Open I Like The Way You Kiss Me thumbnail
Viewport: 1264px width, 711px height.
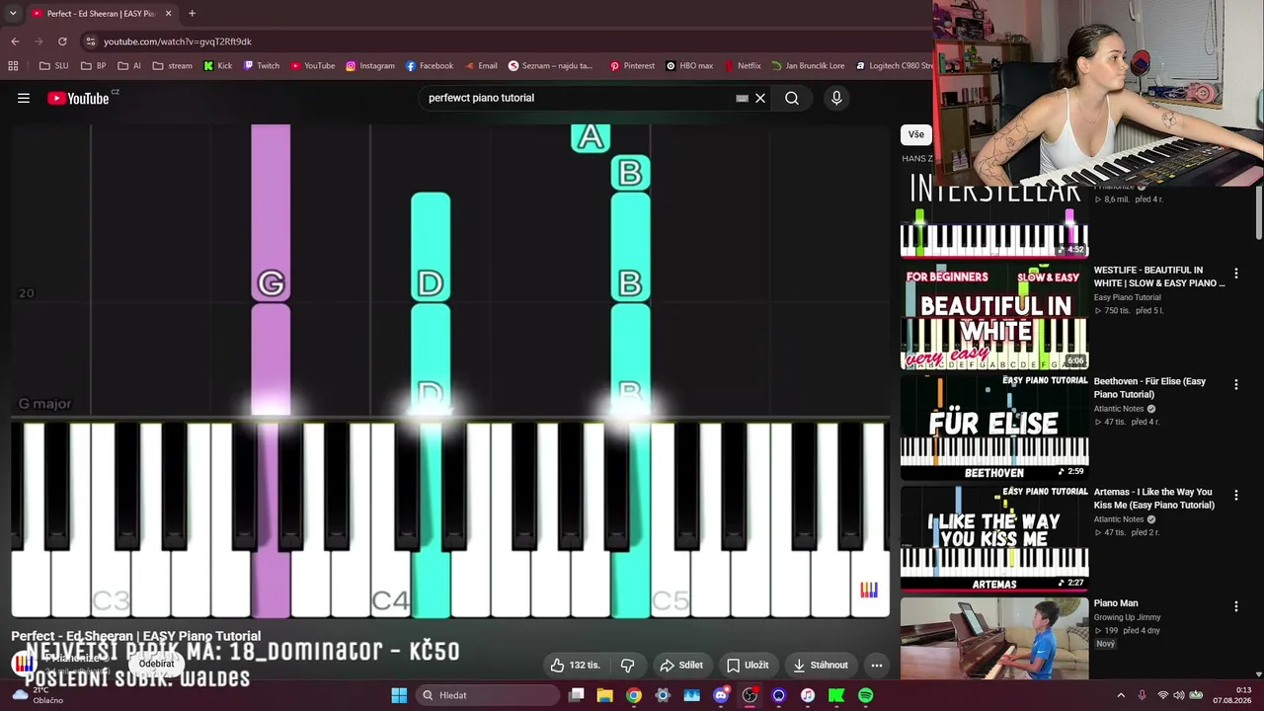point(994,538)
